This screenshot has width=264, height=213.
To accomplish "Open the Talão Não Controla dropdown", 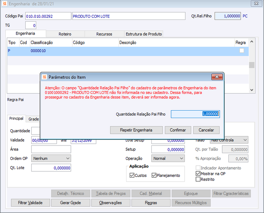I will [229, 140].
